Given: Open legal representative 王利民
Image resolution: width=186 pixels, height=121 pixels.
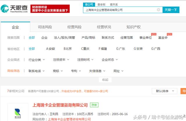Looking at the screenshot, I should (54, 114).
